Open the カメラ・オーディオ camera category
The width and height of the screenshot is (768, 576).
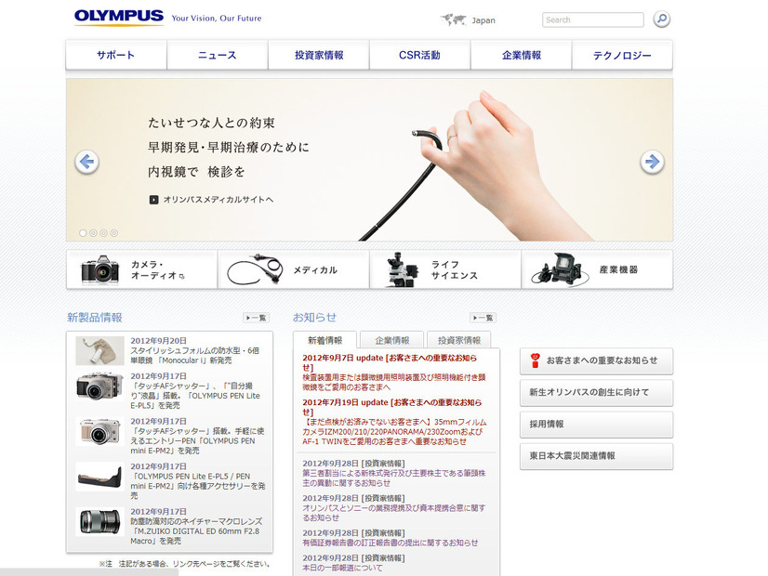(141, 269)
